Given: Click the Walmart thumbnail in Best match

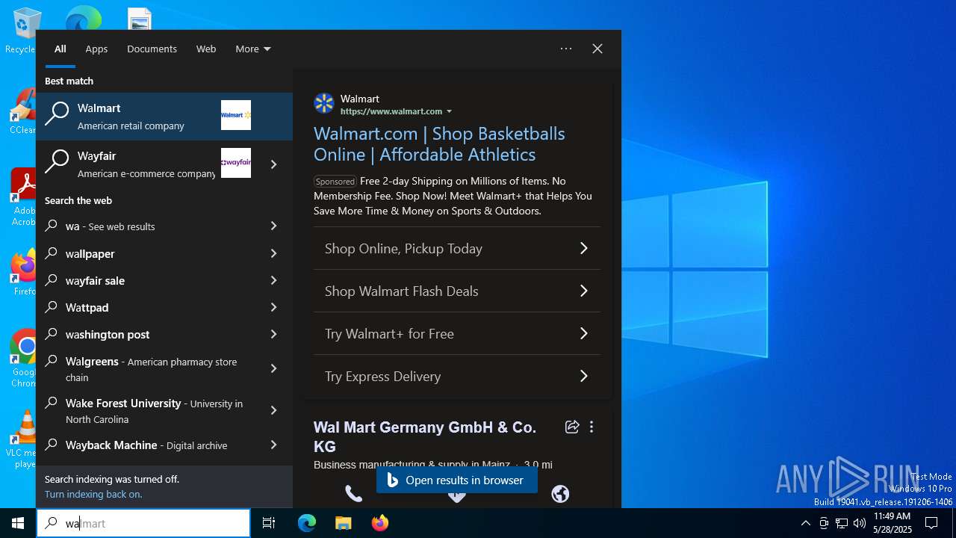Looking at the screenshot, I should point(236,115).
